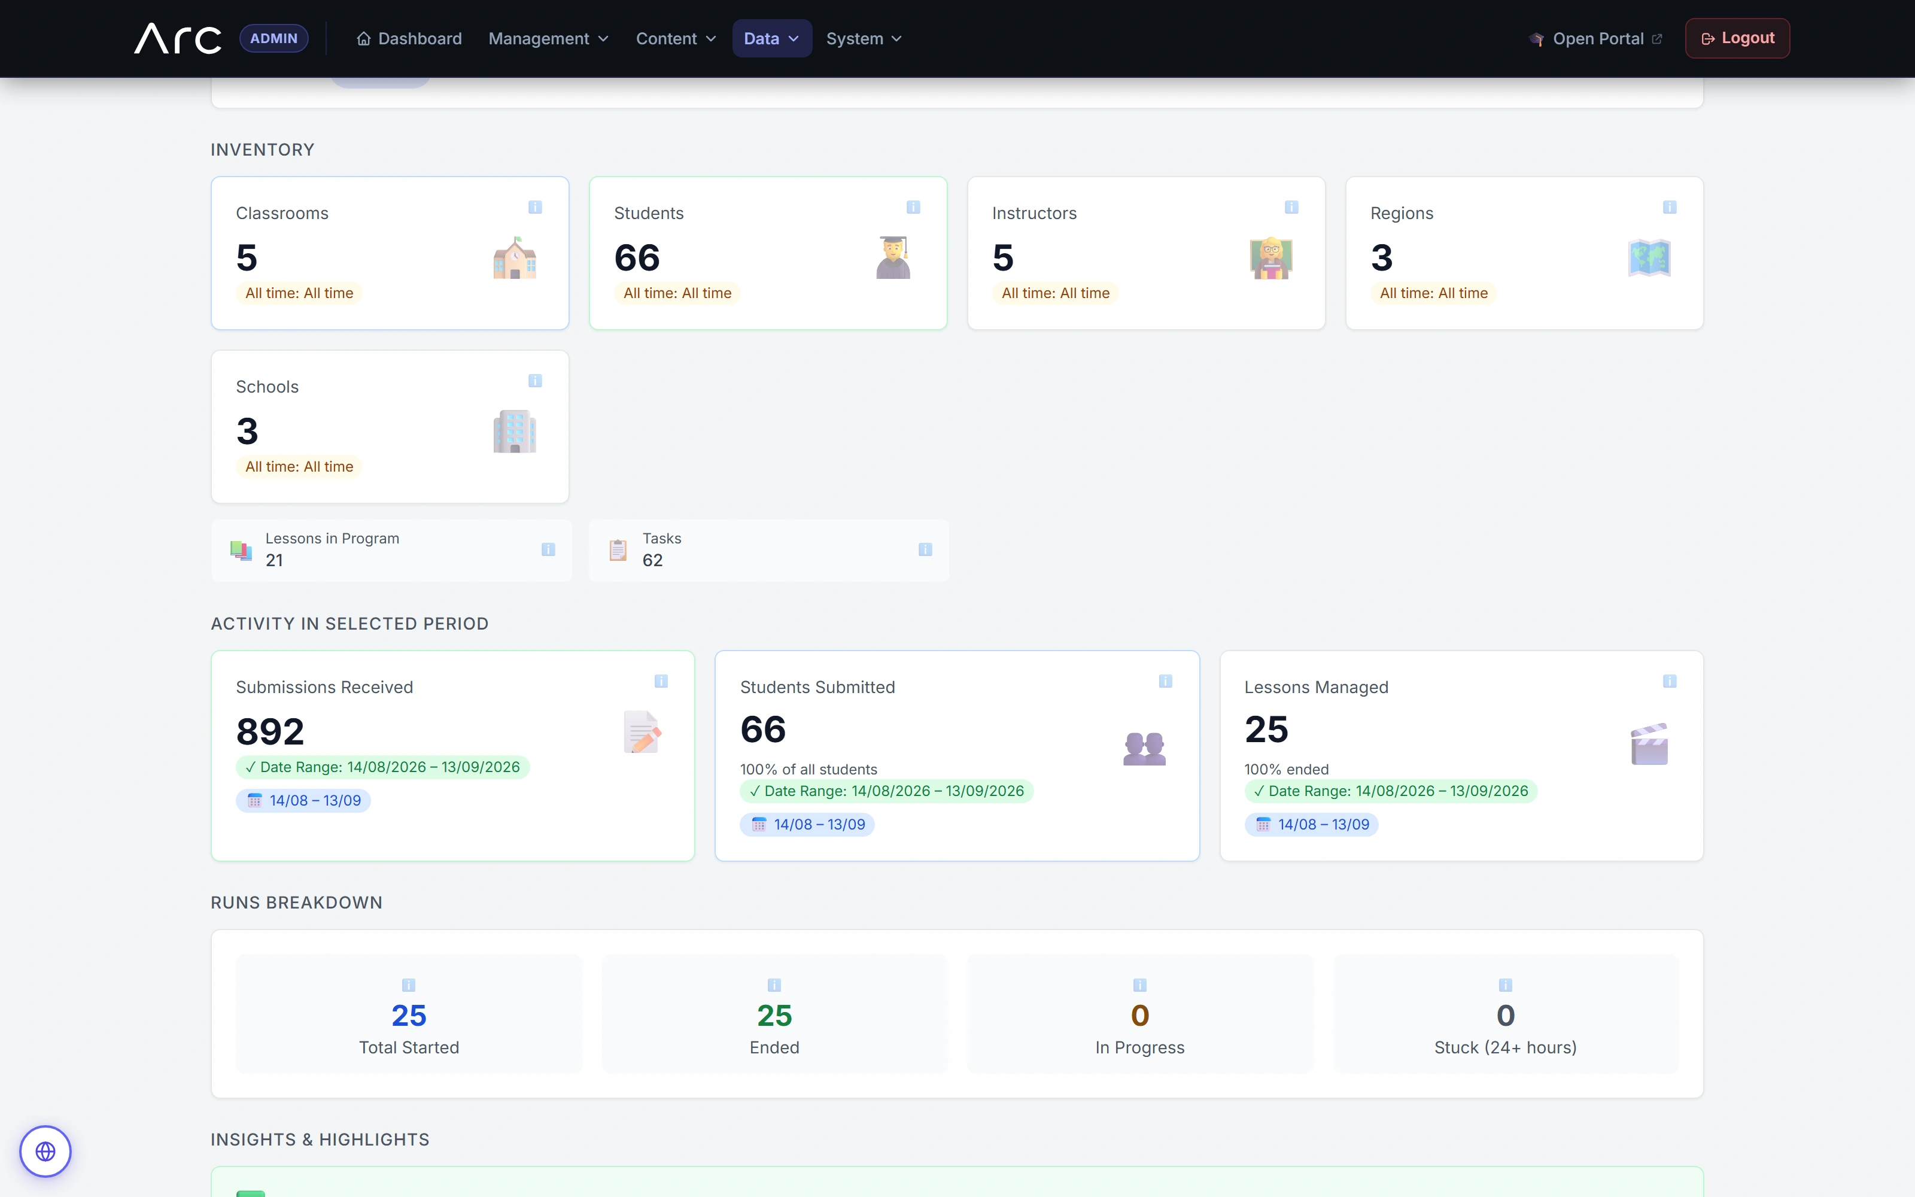
Task: Click the Date Range badge in Lessons Managed
Action: [x=1391, y=791]
